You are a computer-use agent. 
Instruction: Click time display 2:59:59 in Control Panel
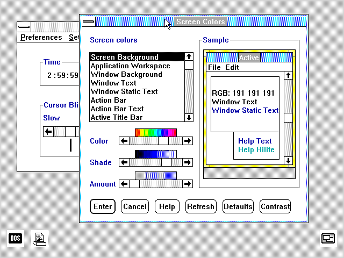pyautogui.click(x=63, y=75)
